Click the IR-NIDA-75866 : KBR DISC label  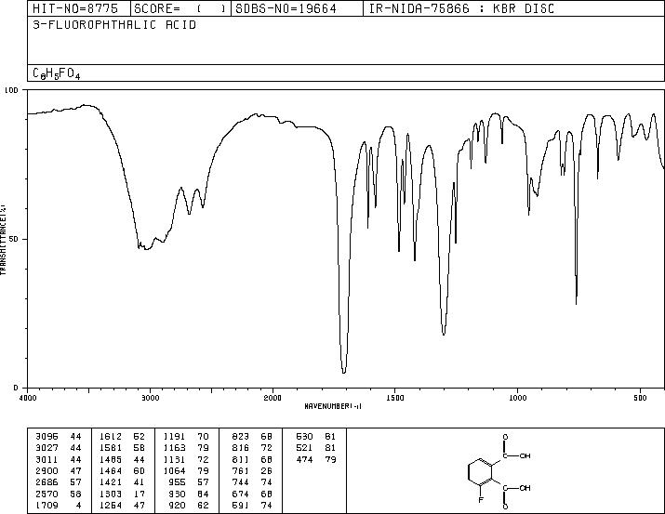pos(461,8)
